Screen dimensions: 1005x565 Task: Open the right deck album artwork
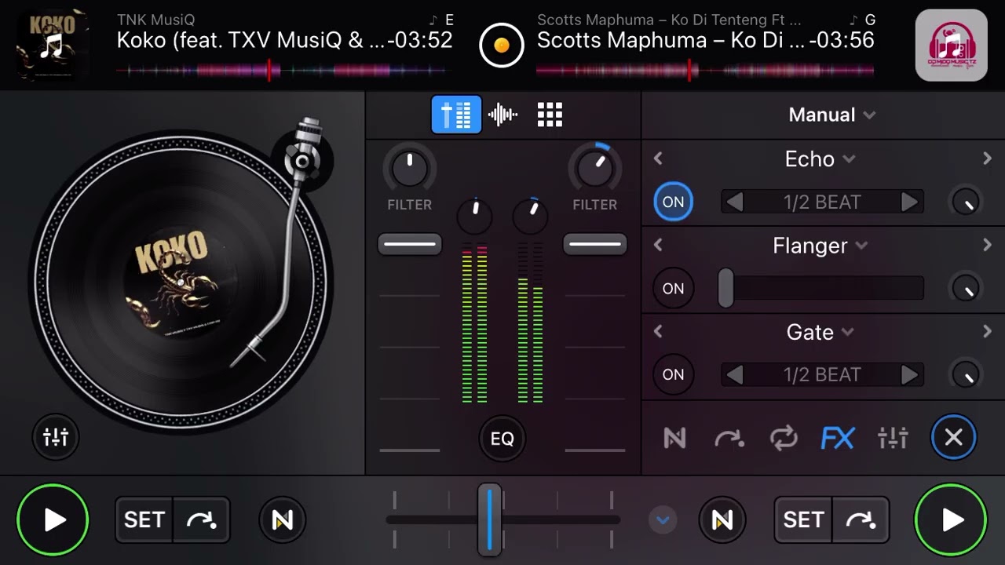(x=951, y=46)
